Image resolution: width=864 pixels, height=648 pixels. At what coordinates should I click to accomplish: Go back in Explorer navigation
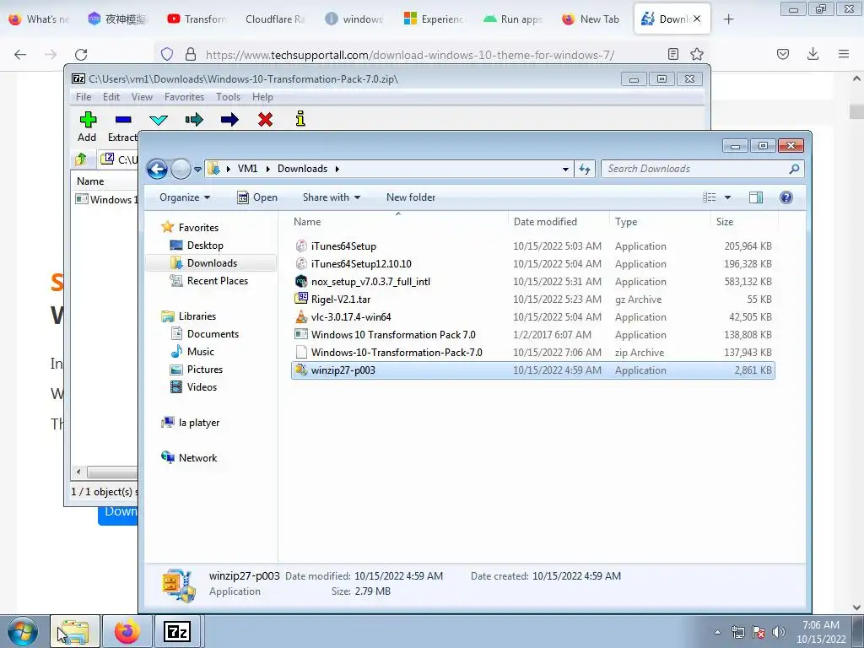tap(157, 169)
